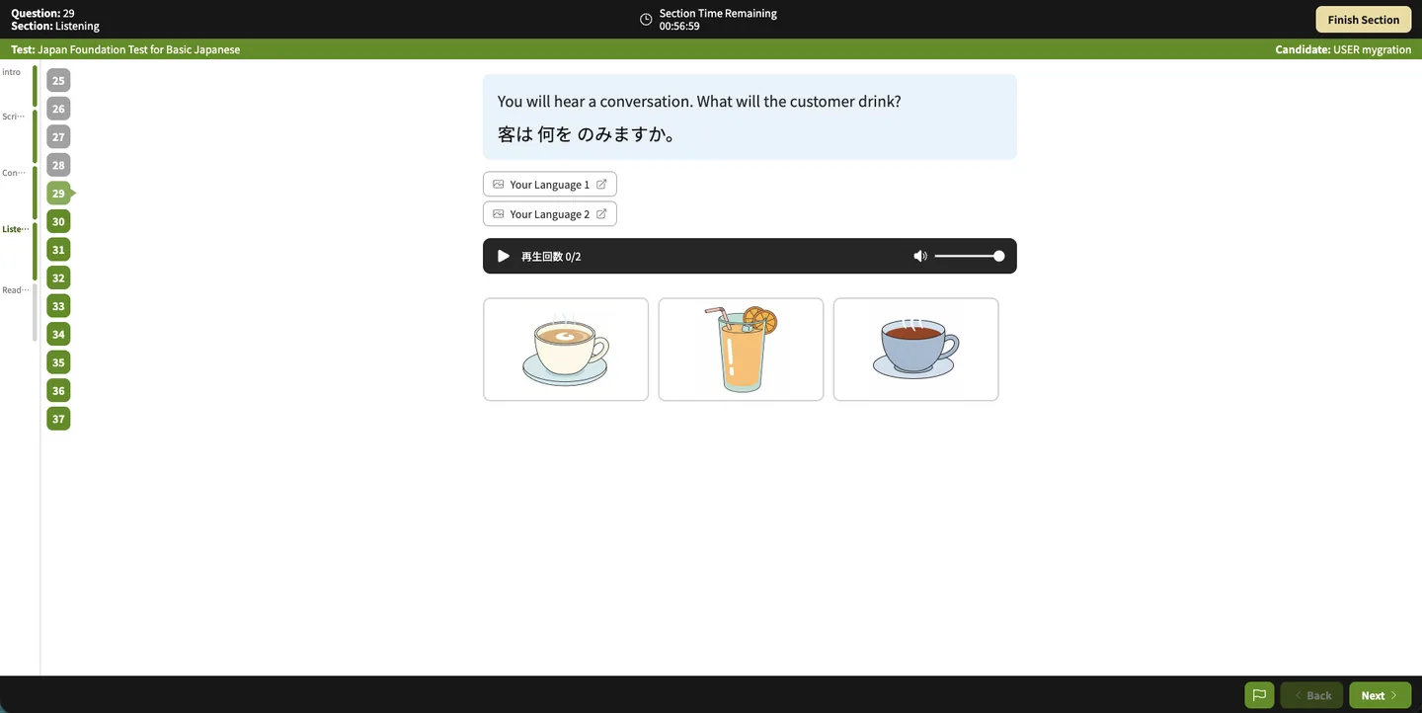
Task: Open Your Language 2 translation
Action: coord(550,214)
